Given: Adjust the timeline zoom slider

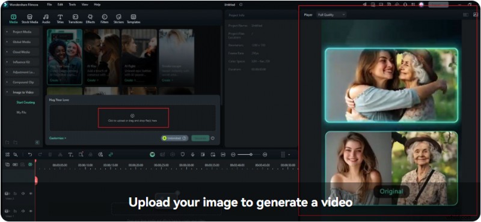Looking at the screenshot, I should coord(249,155).
